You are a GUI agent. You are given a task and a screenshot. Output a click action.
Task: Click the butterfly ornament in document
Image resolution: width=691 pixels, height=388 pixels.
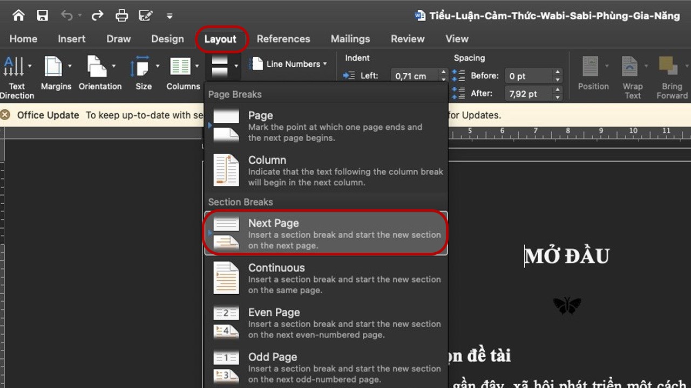pyautogui.click(x=567, y=306)
